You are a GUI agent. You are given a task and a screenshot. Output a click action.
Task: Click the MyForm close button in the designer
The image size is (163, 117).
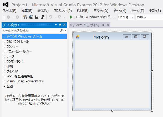coord(145,37)
